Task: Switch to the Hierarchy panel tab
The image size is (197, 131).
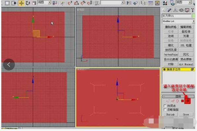Action: point(175,10)
